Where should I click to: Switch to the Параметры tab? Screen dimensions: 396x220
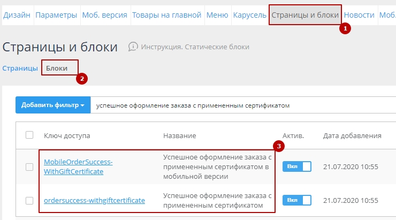point(56,15)
